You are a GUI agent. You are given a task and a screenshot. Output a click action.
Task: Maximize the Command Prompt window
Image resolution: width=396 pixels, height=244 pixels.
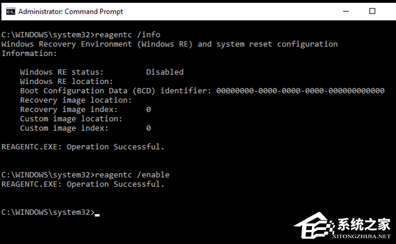click(x=373, y=11)
